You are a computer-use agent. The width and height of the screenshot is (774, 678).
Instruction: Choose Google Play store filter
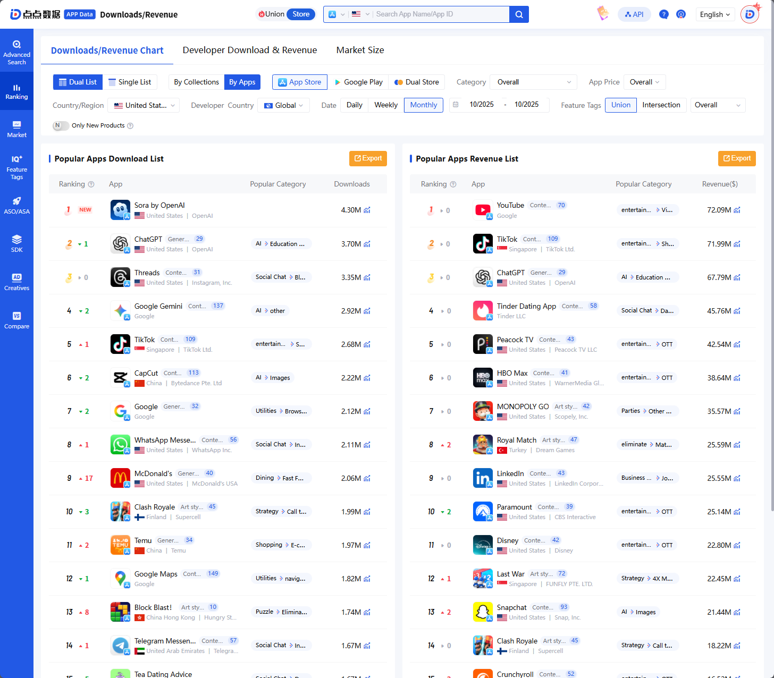click(358, 82)
